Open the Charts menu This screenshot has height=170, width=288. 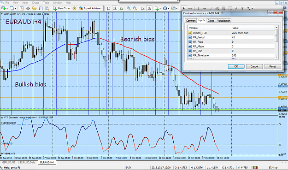coord(35,3)
